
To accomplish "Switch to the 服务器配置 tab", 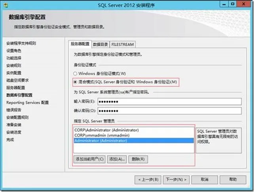I will point(80,44).
